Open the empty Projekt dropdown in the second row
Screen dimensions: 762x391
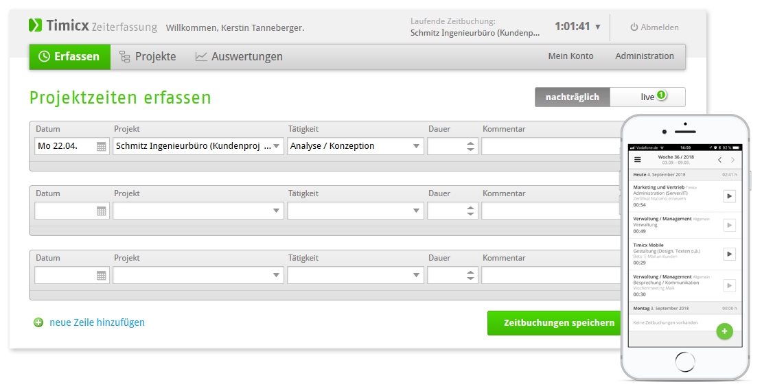(198, 211)
